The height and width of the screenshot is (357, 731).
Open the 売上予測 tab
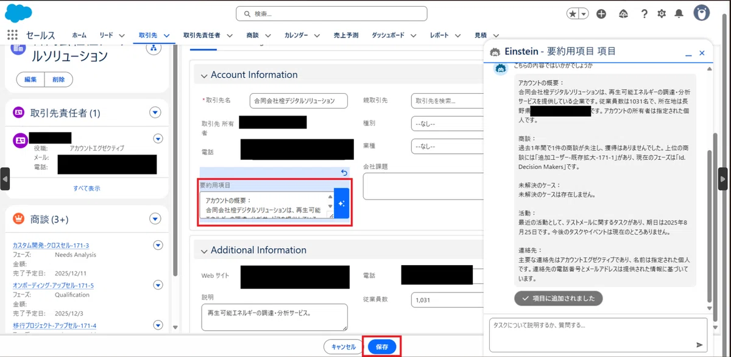(x=346, y=35)
